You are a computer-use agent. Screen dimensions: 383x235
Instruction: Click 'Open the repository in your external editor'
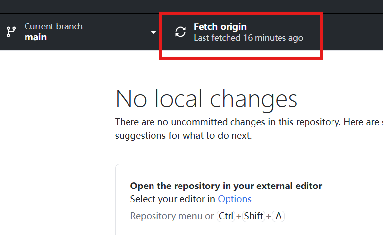(226, 186)
